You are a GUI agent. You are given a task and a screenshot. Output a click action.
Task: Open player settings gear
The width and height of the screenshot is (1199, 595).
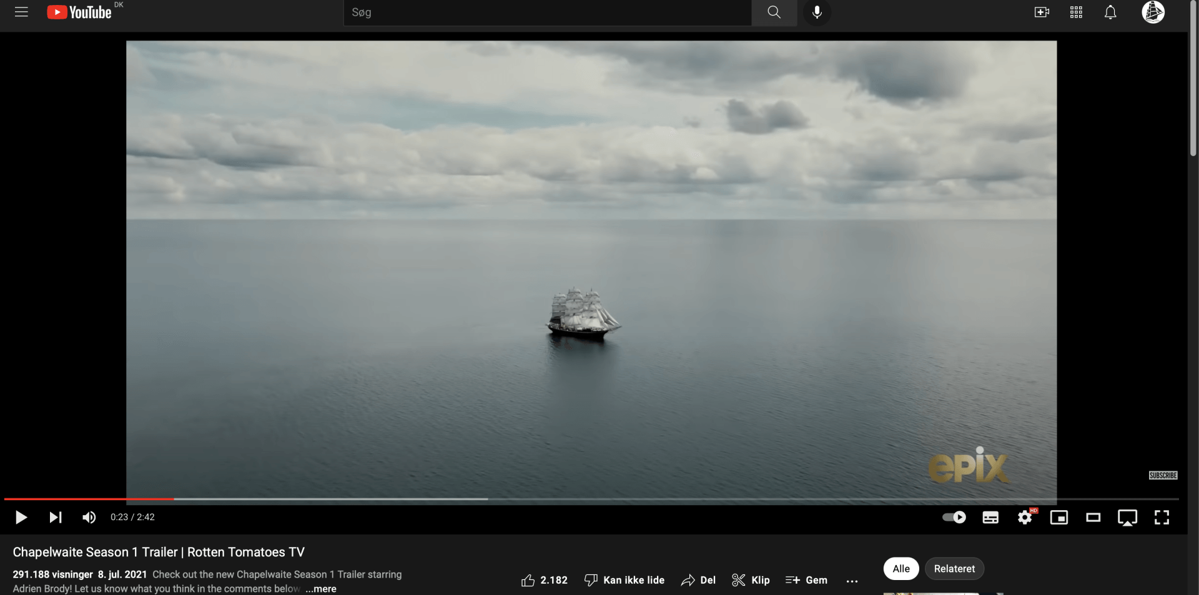click(1025, 517)
